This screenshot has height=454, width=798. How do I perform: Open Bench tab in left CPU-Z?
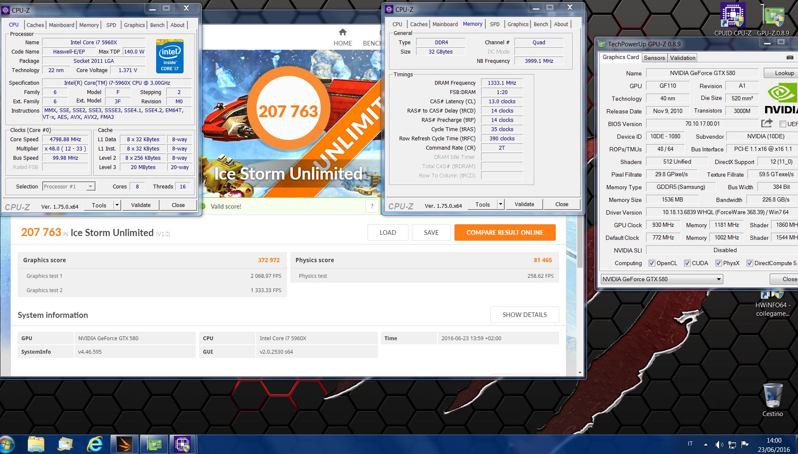157,25
